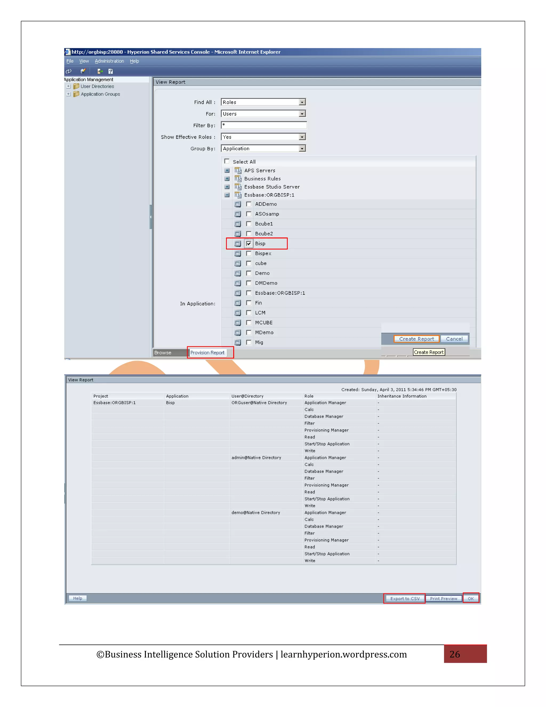Click OK in the report view
546x707 pixels.
(x=471, y=599)
